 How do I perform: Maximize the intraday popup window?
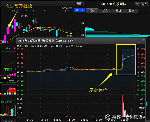pos(139,41)
